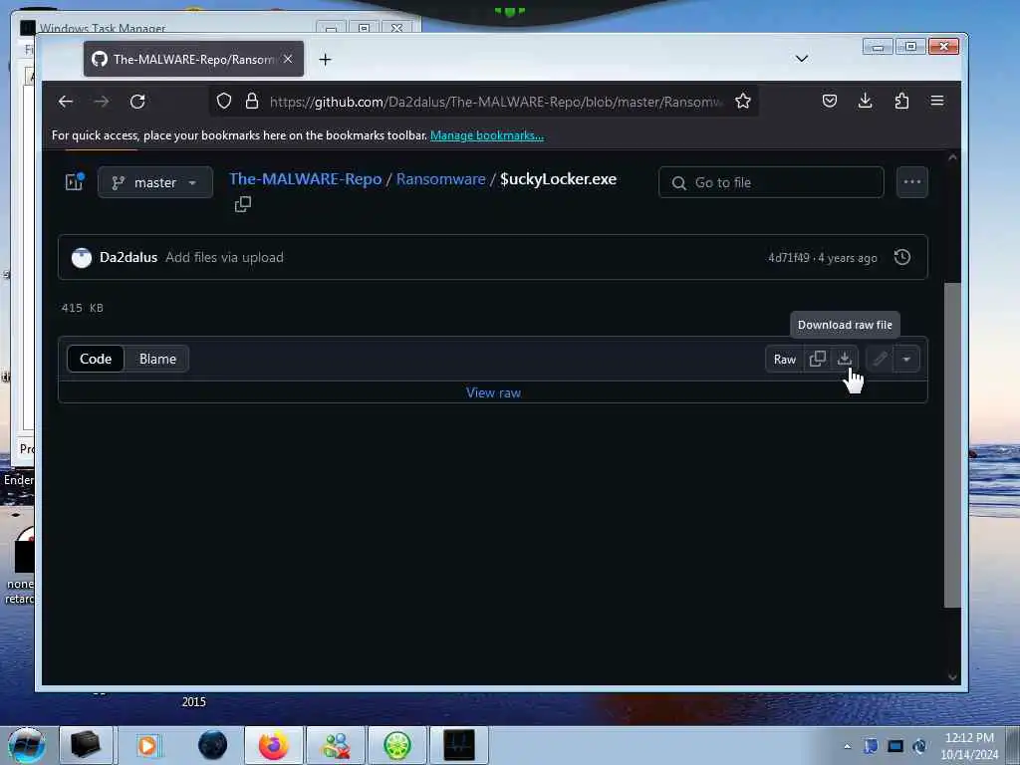The width and height of the screenshot is (1020, 765).
Task: Click the scrollbar down arrow
Action: [952, 677]
